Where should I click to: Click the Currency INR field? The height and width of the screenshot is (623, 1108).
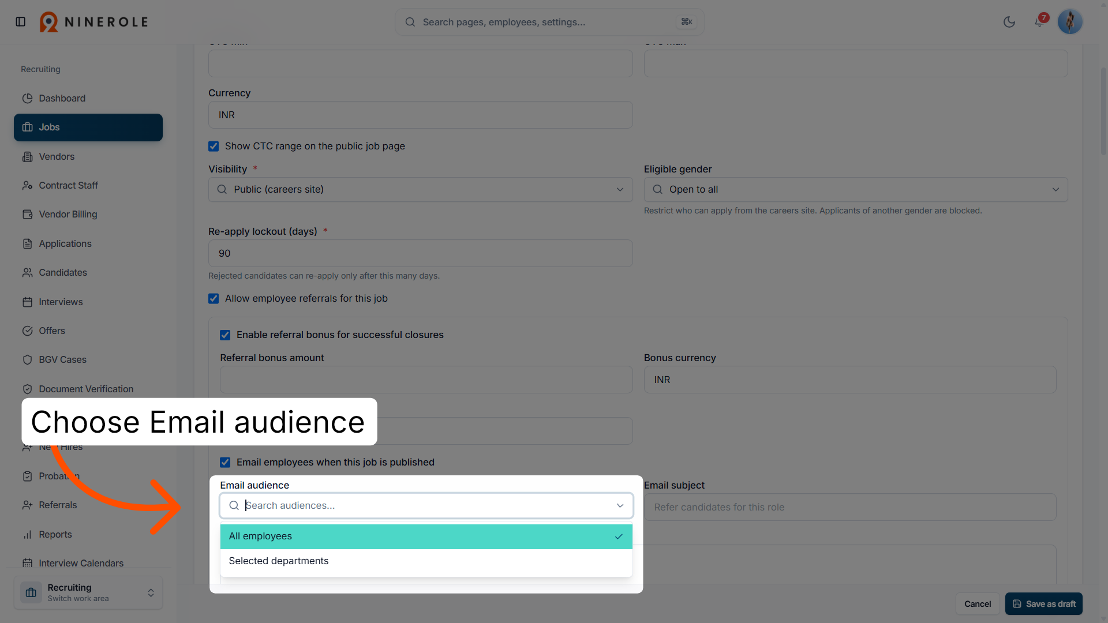click(420, 115)
